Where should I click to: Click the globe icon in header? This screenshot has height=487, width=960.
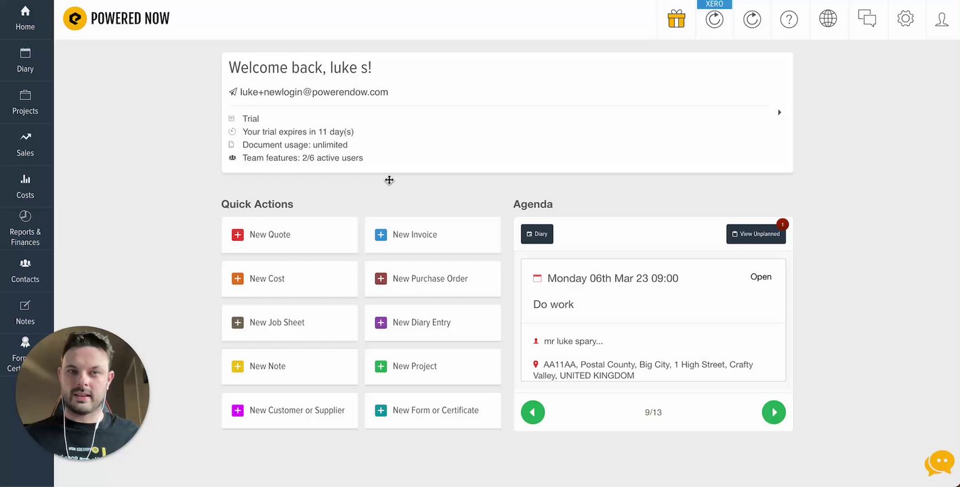[x=828, y=19]
